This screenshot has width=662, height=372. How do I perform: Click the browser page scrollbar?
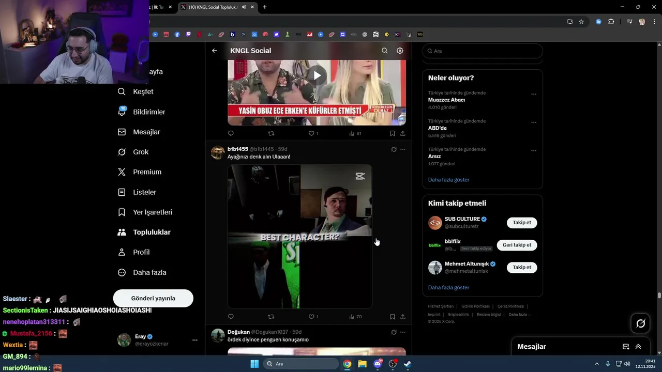click(659, 296)
